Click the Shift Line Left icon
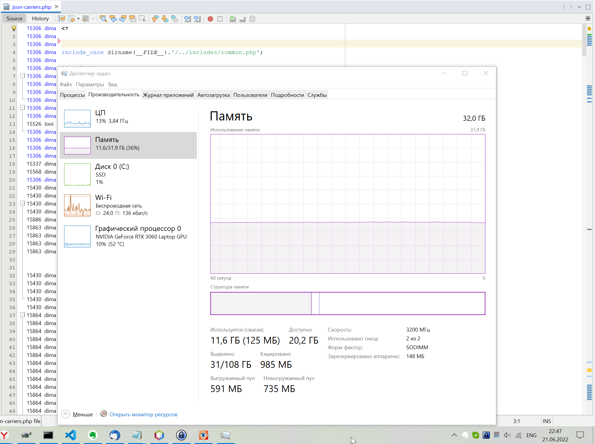The image size is (595, 444). (x=188, y=19)
